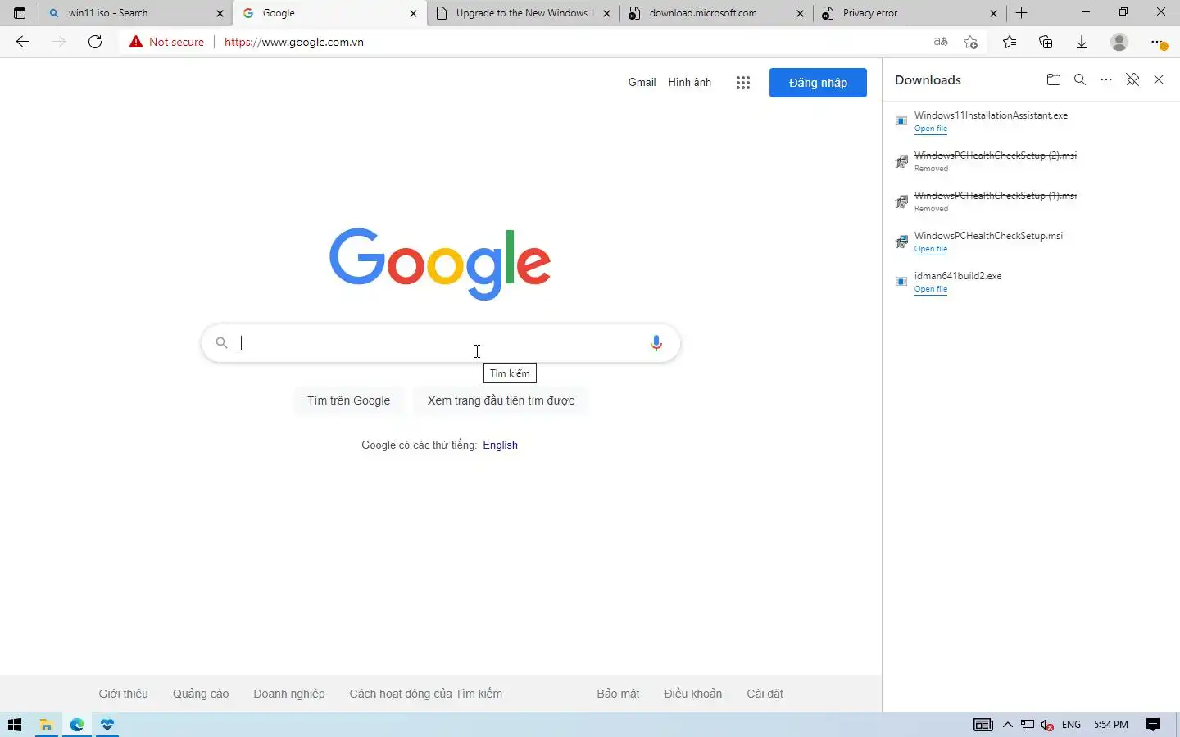Close the Privacy error tab

coord(993,13)
